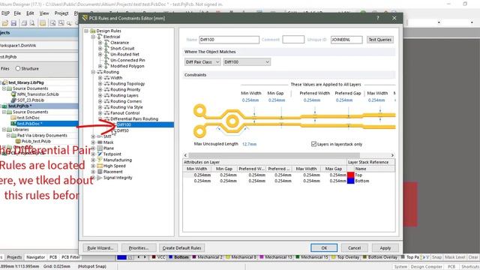Switch to the Navigator panel tab
Screen dimensions: 480x270
coord(35,257)
